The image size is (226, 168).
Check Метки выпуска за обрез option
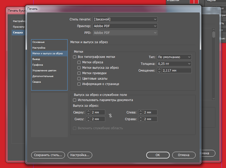[x=79, y=68]
